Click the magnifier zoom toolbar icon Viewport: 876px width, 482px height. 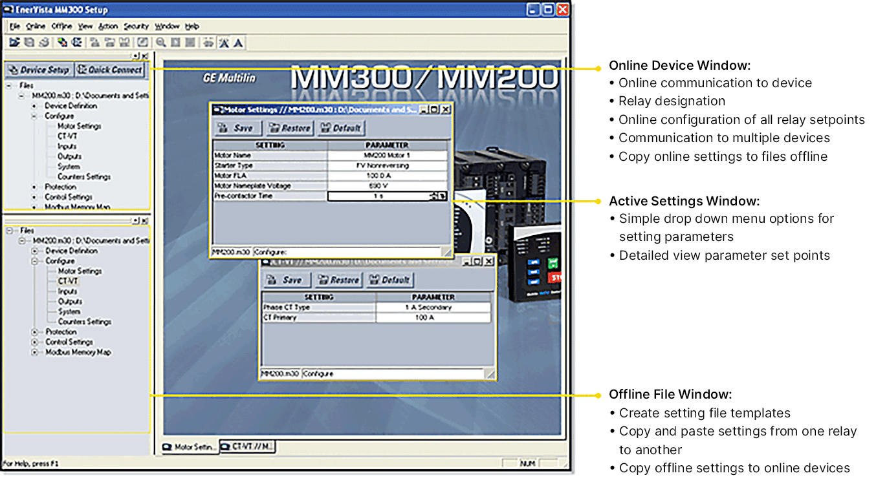[160, 43]
